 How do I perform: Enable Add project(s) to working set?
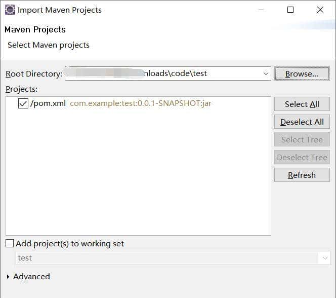pos(10,243)
